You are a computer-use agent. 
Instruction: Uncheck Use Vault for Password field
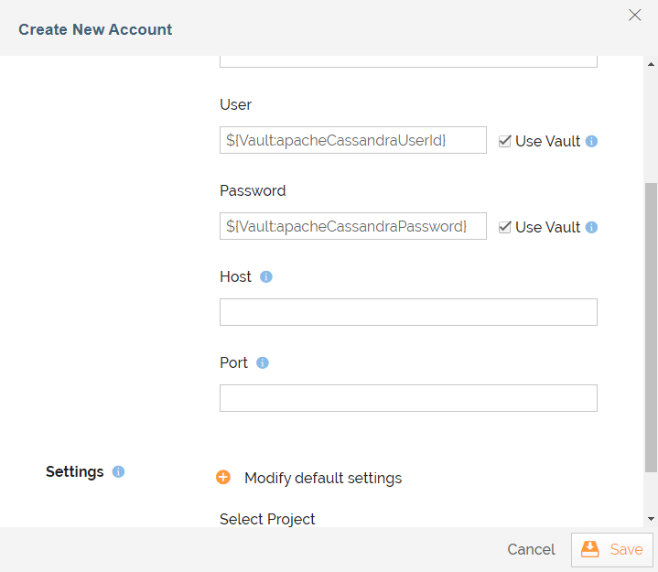(505, 228)
